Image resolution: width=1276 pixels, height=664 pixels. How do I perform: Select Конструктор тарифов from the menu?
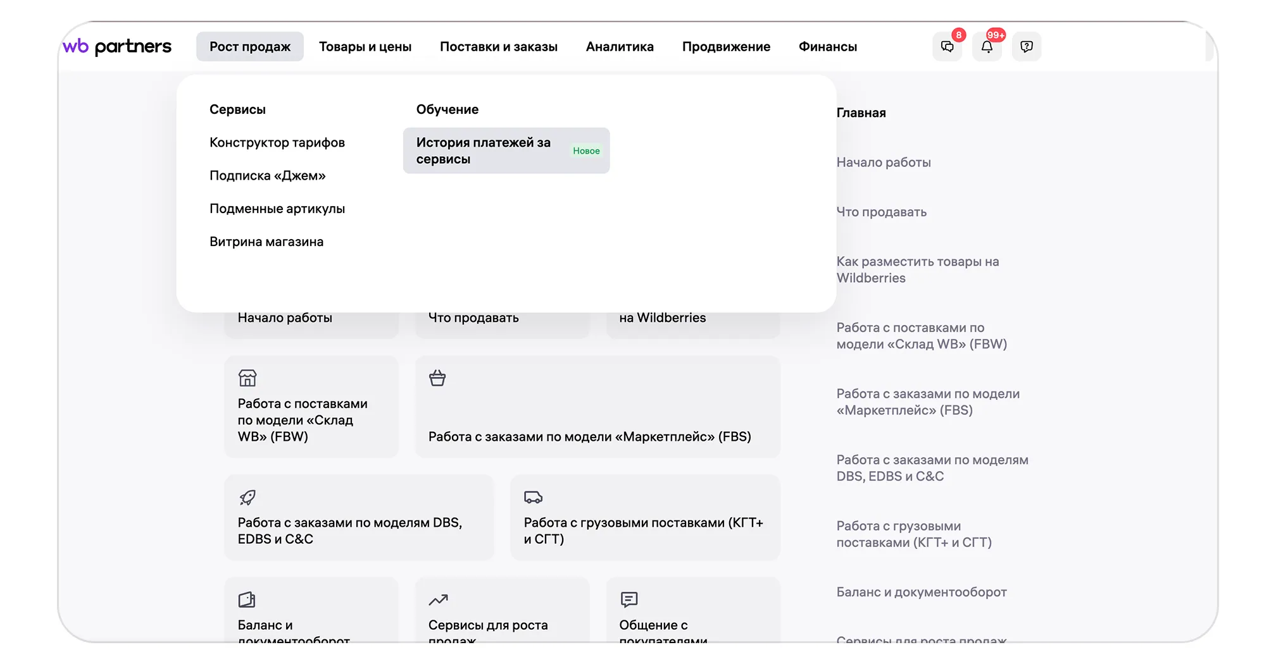277,143
